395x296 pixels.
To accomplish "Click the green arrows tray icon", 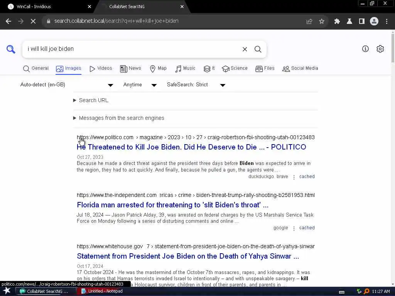I will [x=359, y=291].
